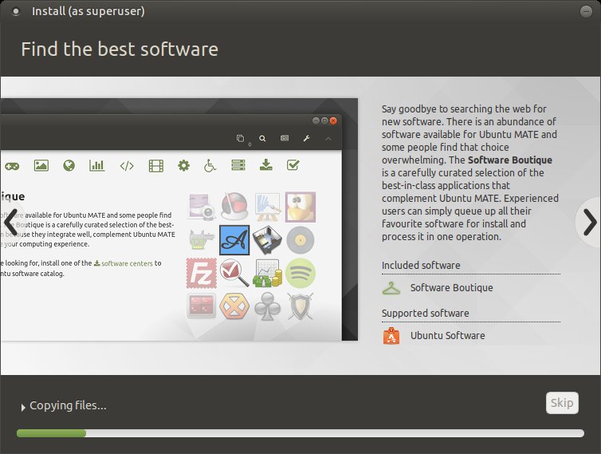Click the queue copy icon in Boutique toolbar
The height and width of the screenshot is (454, 601).
(x=241, y=139)
